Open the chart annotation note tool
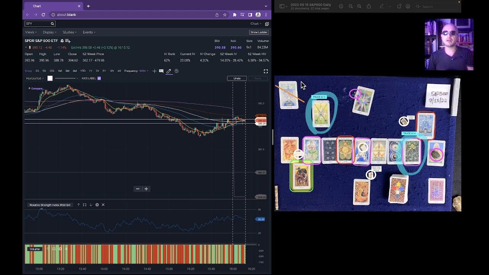Image resolution: width=489 pixels, height=275 pixels. coord(161,71)
